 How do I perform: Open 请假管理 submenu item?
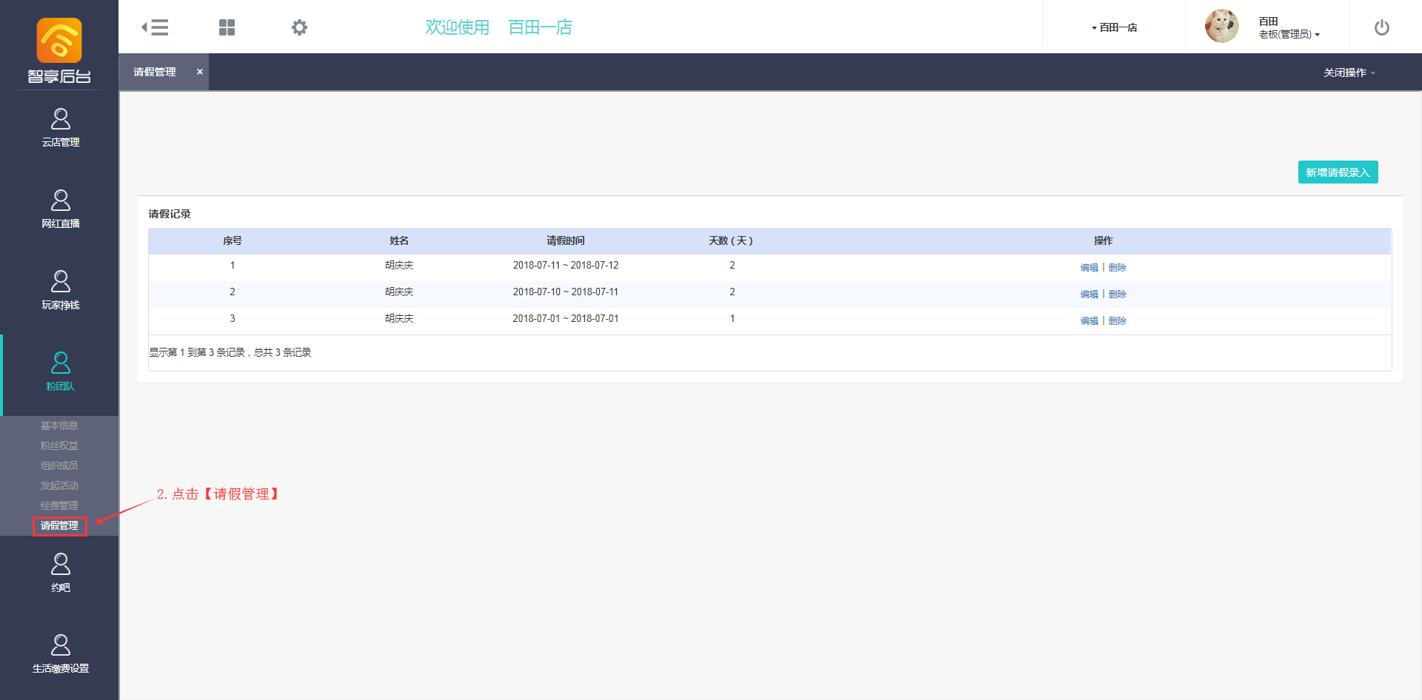tap(59, 525)
